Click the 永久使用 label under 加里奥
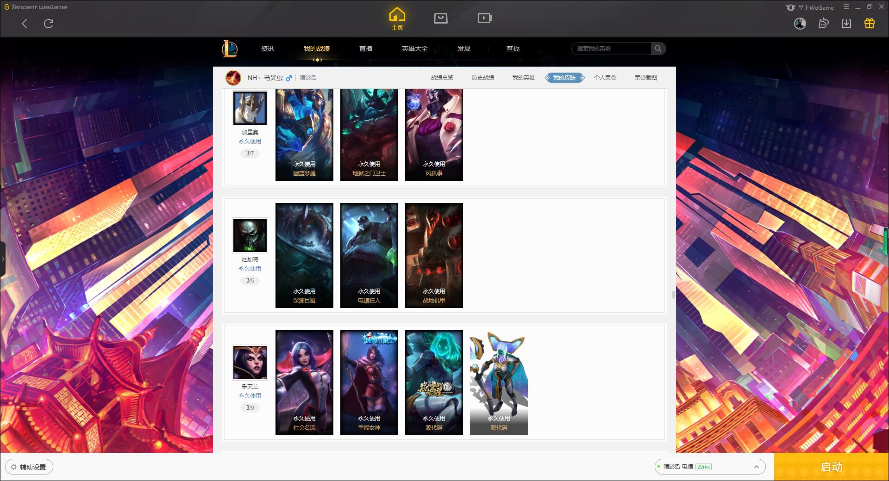Image resolution: width=889 pixels, height=481 pixels. [250, 142]
